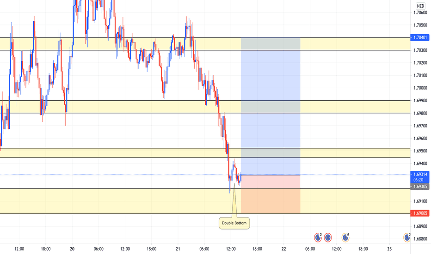Click the red 1.69005 stop price label
The height and width of the screenshot is (254, 431).
[x=420, y=213]
